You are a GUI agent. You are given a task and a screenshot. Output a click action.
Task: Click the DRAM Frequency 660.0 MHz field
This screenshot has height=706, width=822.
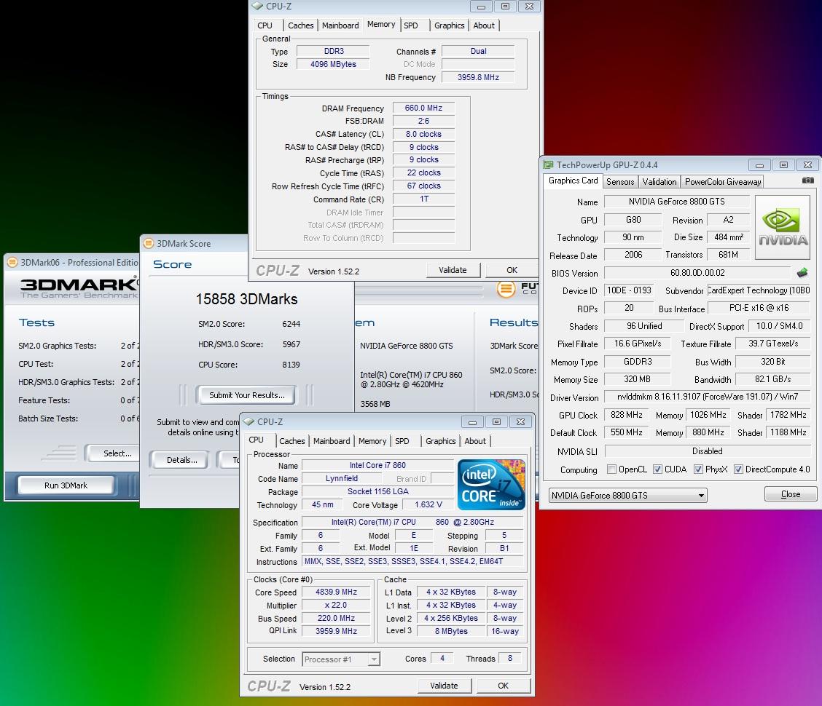[x=423, y=108]
